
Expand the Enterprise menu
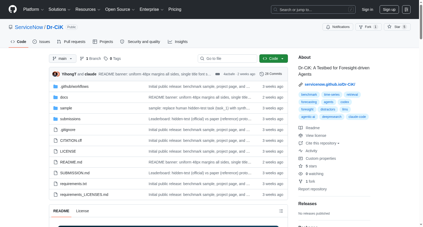pos(151,9)
